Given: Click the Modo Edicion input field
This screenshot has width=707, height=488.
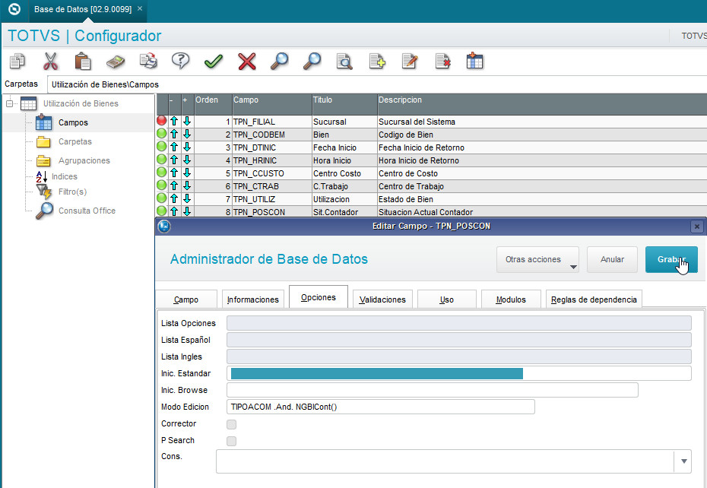Looking at the screenshot, I should coord(381,407).
